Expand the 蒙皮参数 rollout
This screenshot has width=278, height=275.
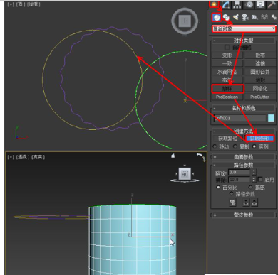coord(243,215)
